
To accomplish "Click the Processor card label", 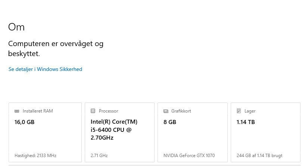I will 108,111.
